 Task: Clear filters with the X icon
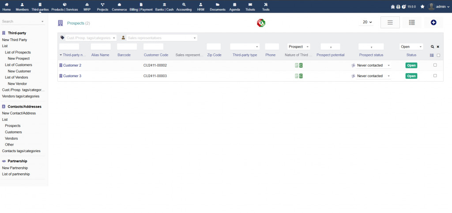pyautogui.click(x=438, y=47)
